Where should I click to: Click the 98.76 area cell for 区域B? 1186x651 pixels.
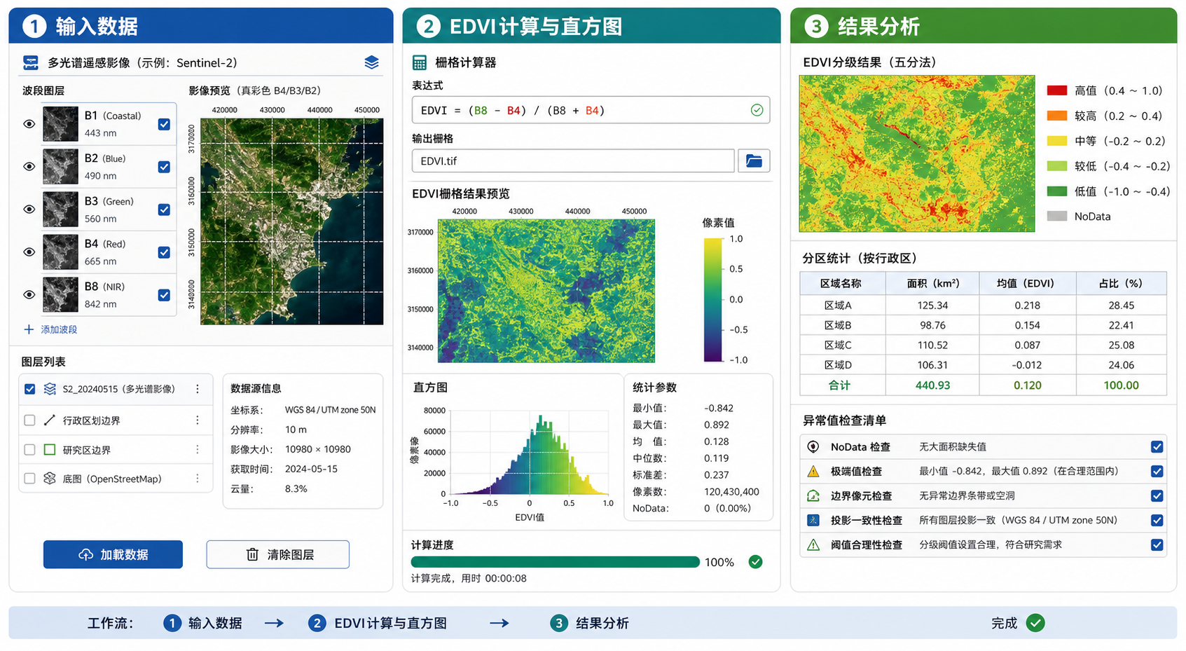coord(932,325)
